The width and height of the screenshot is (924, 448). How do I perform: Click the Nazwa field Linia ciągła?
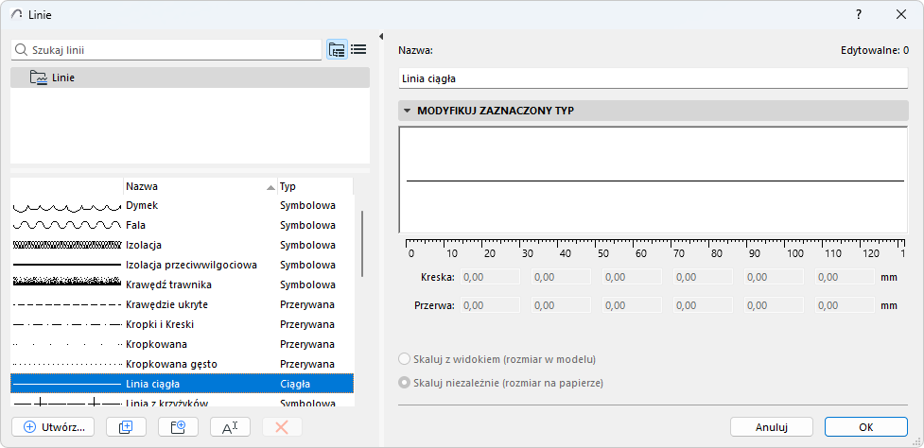[654, 78]
